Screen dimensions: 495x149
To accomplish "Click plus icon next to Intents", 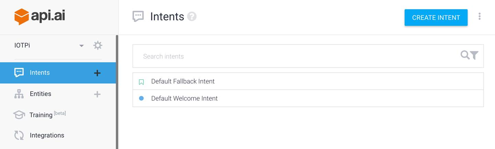I will 97,73.
